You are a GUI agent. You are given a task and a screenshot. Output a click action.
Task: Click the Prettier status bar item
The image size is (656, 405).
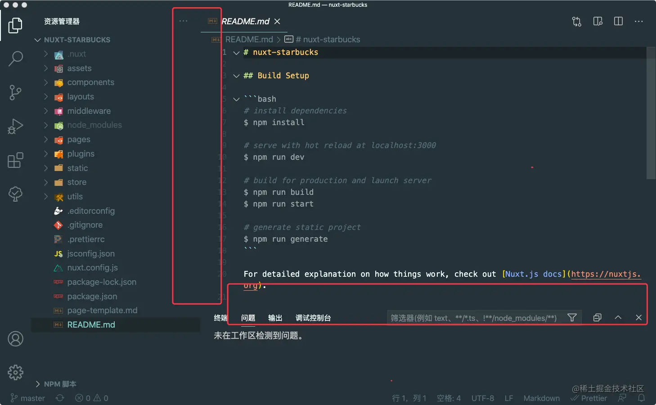[x=589, y=398]
